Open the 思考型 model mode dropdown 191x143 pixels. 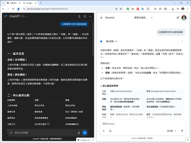coord(172,131)
